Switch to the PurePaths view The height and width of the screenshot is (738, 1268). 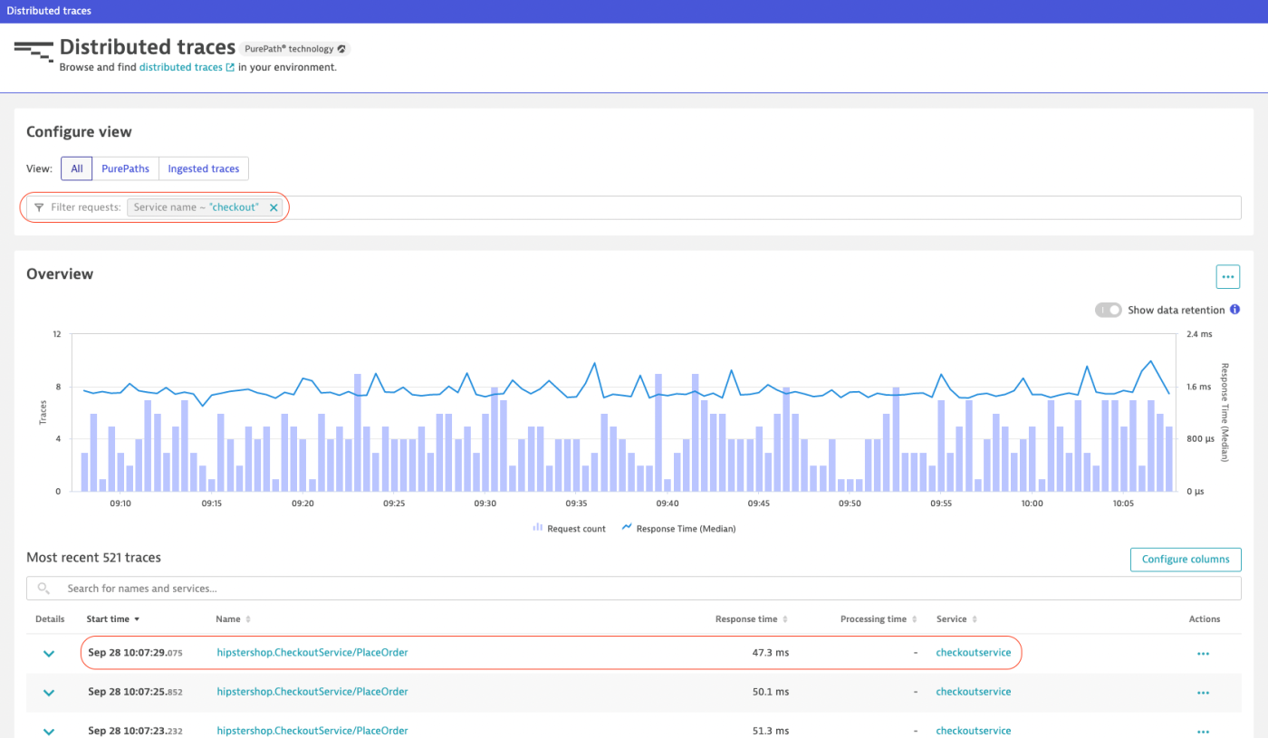click(x=125, y=168)
